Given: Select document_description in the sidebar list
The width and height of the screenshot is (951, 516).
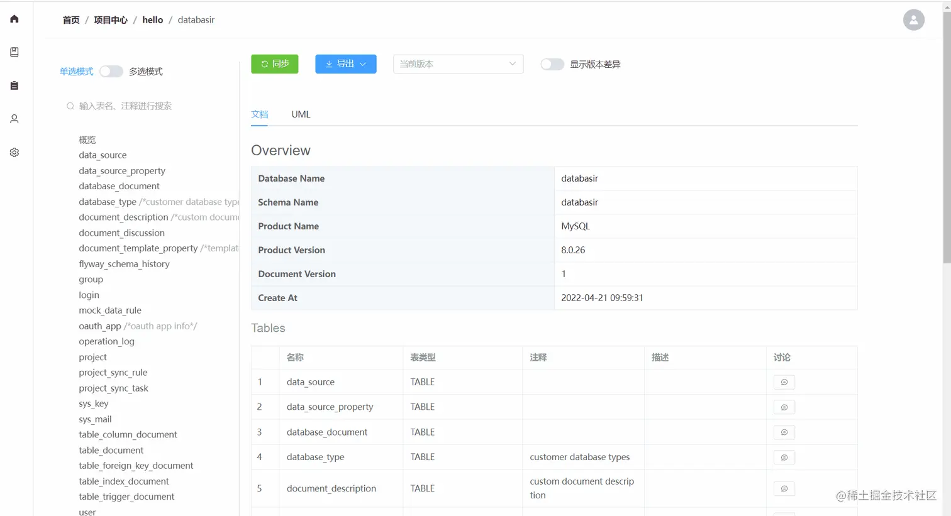Looking at the screenshot, I should [x=123, y=217].
